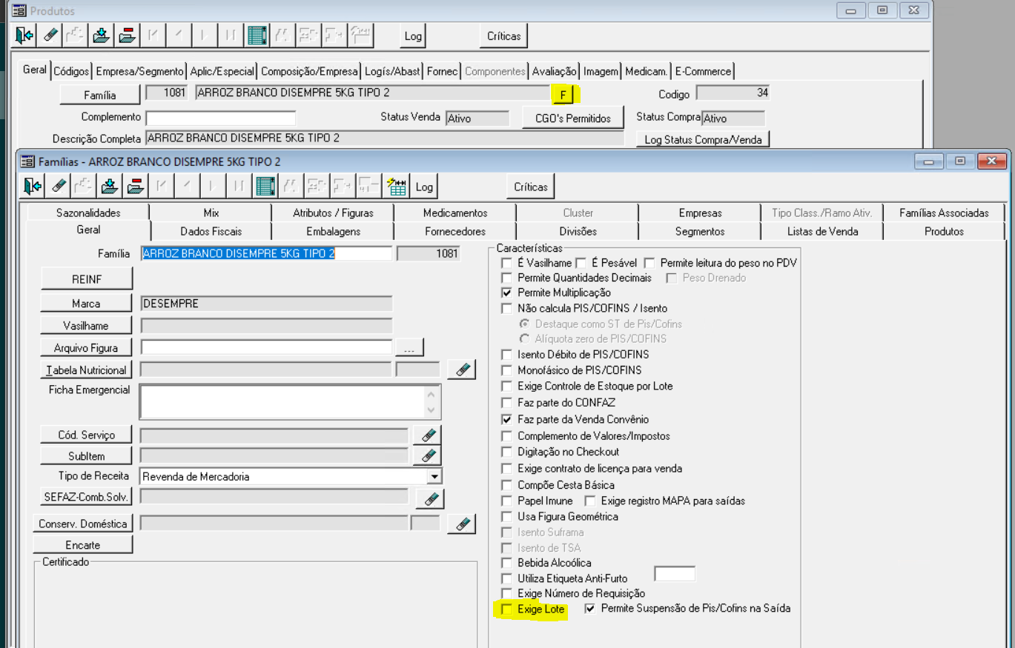The width and height of the screenshot is (1015, 648).
Task: Click eraser icon beside Tabela Nutricional field
Action: [x=462, y=369]
